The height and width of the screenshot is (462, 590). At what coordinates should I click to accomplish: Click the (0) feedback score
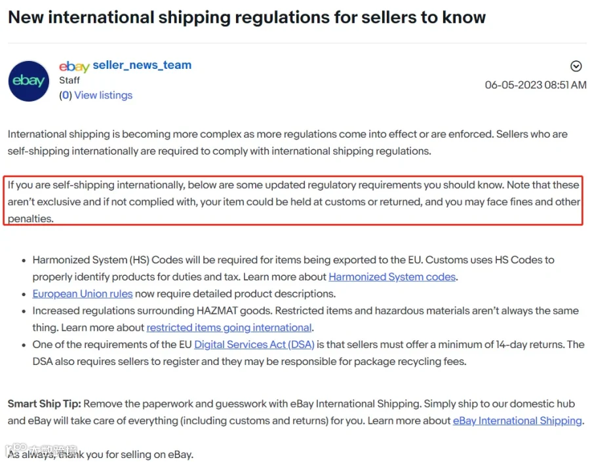[x=66, y=95]
